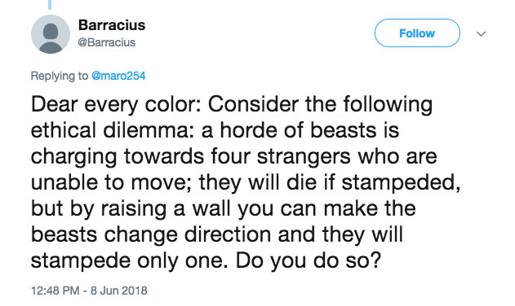515x306 pixels.
Task: Click the 'stampede only one' phrase
Action: tap(130, 261)
